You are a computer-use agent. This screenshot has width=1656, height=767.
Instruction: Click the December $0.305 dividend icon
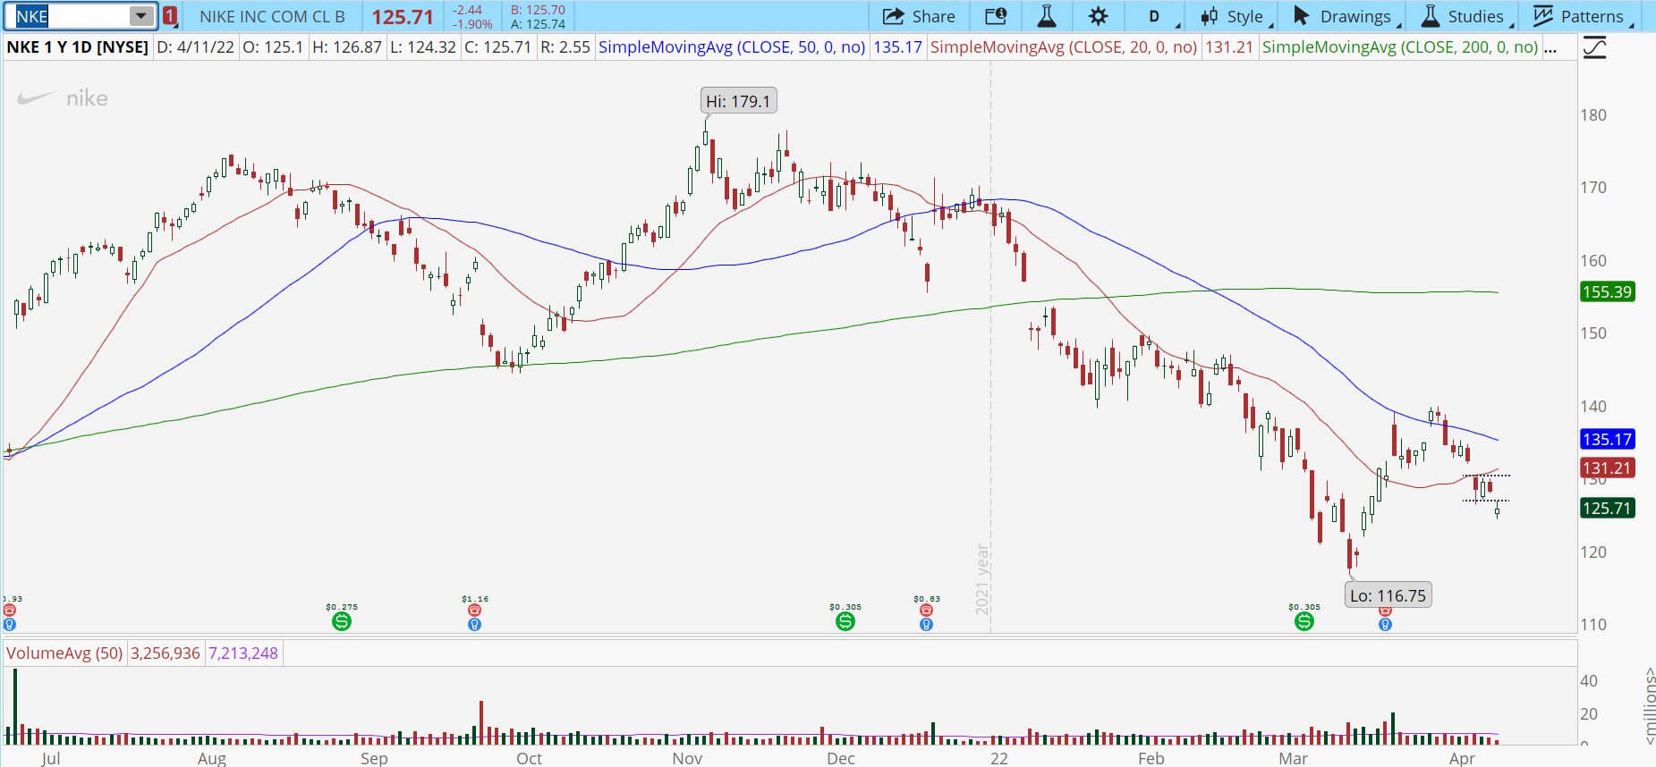pos(845,621)
